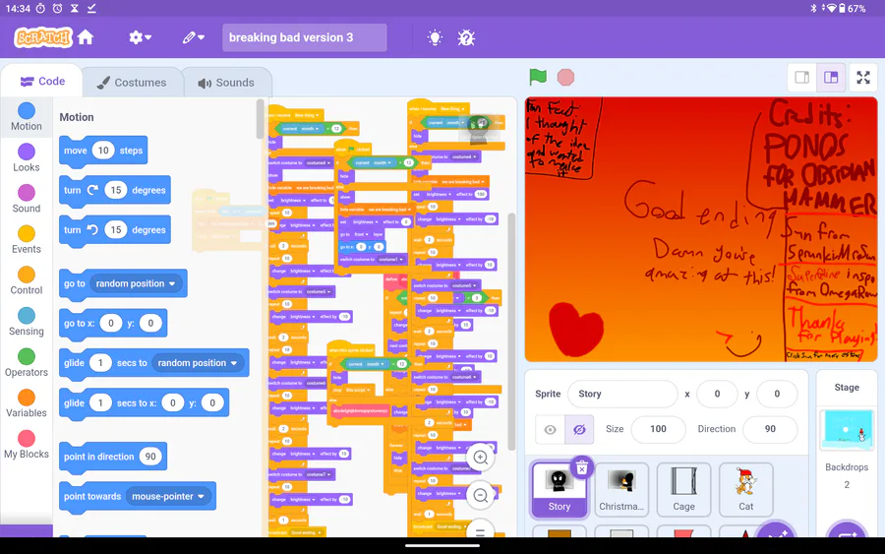Click the block palette scrollbar
Image resolution: width=885 pixels, height=554 pixels.
(260, 119)
